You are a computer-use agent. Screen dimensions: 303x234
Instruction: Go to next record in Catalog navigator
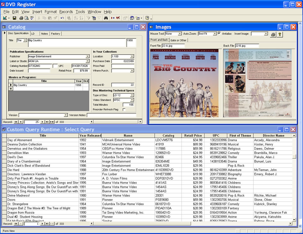(42, 122)
